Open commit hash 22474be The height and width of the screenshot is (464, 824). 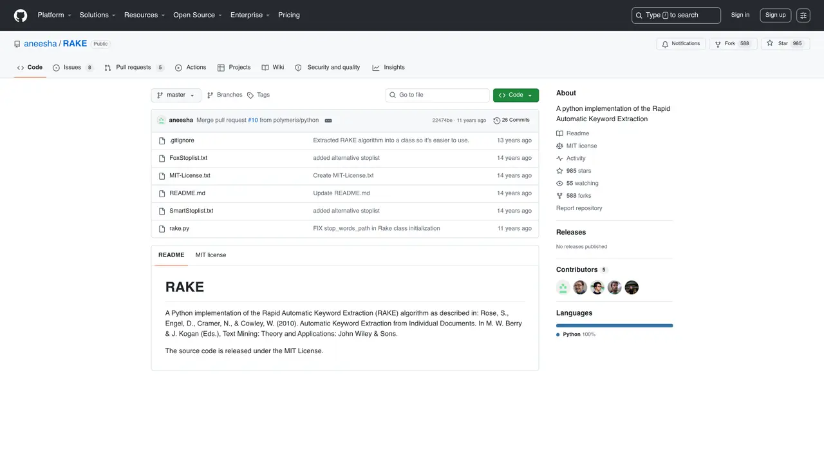(x=442, y=121)
